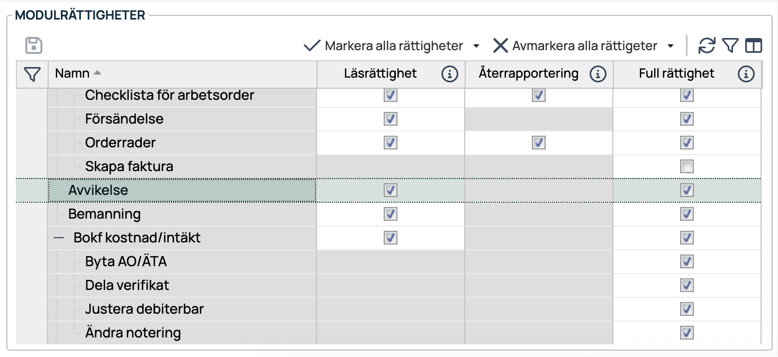
Task: Click the Läsrättighet column header
Action: [380, 73]
